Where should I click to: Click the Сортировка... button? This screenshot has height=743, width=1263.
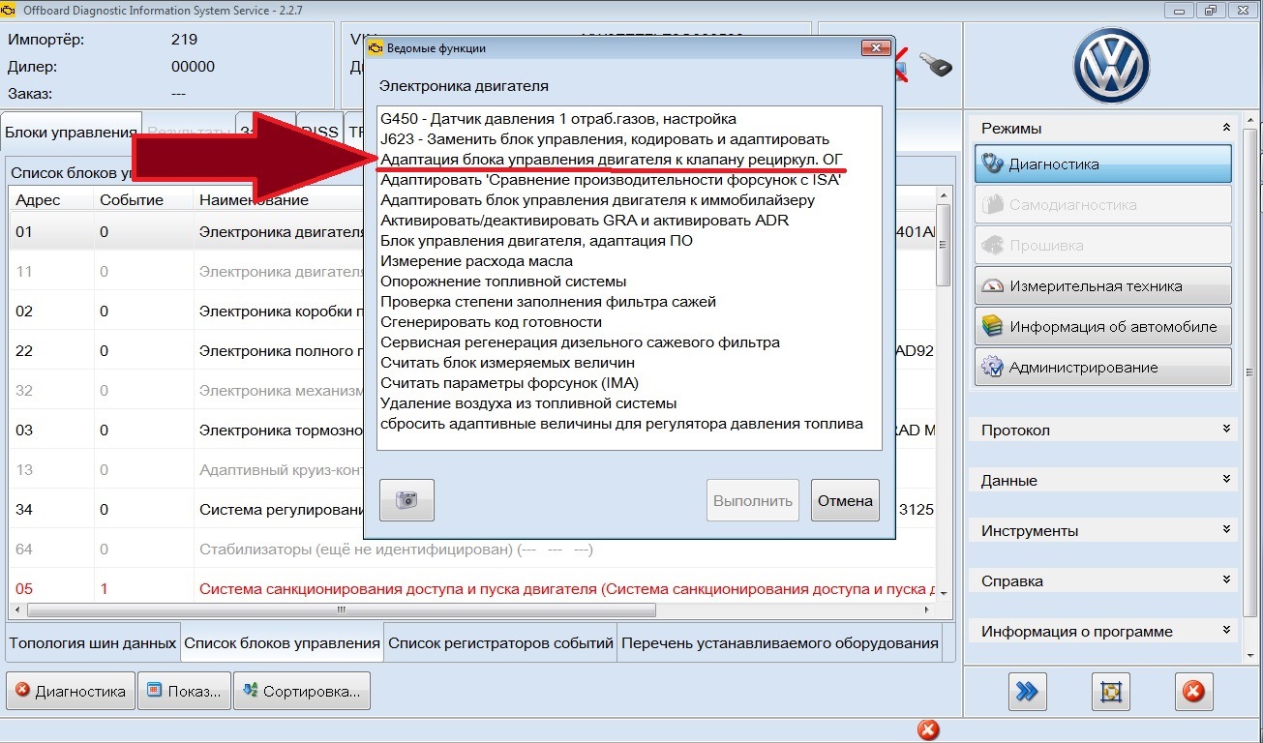coord(302,691)
